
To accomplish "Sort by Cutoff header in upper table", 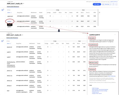I will 54,12.
